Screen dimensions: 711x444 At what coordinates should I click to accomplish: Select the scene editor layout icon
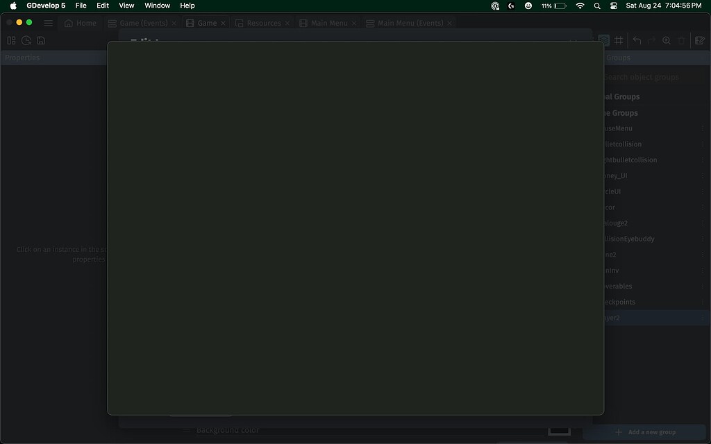pos(11,40)
